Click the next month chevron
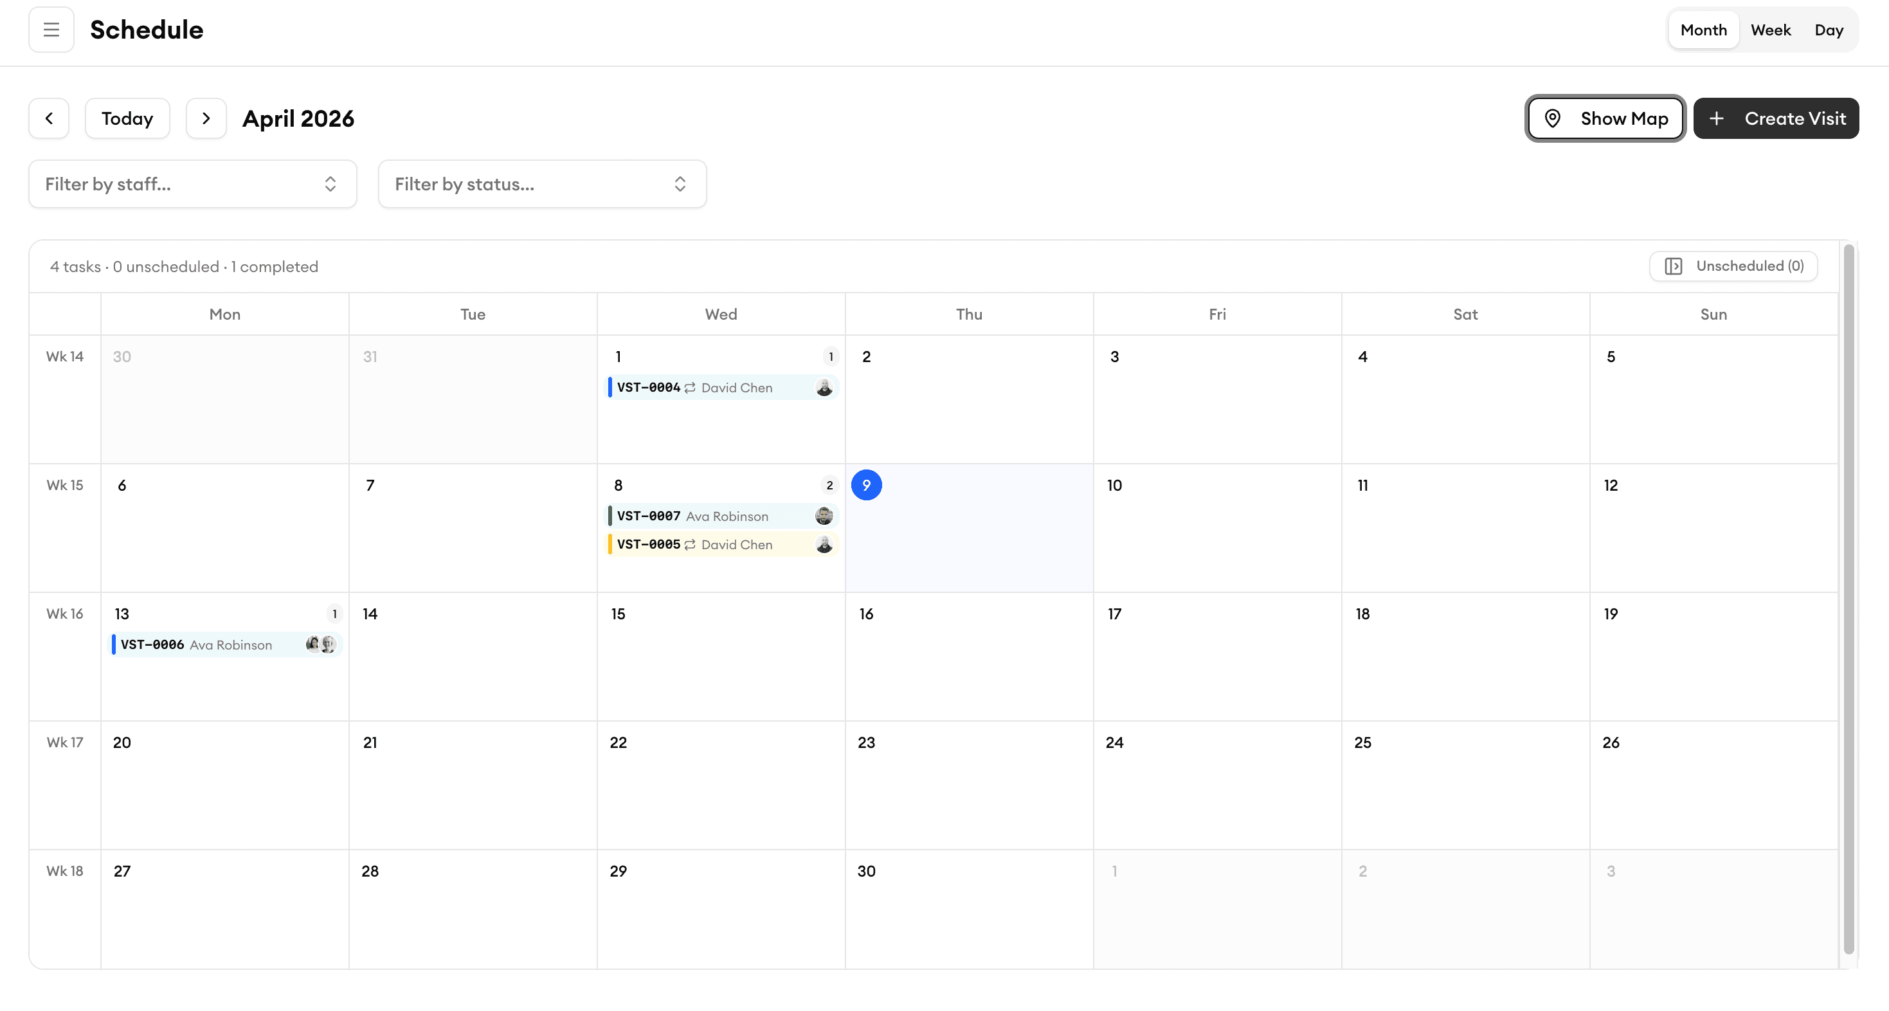 coord(205,118)
